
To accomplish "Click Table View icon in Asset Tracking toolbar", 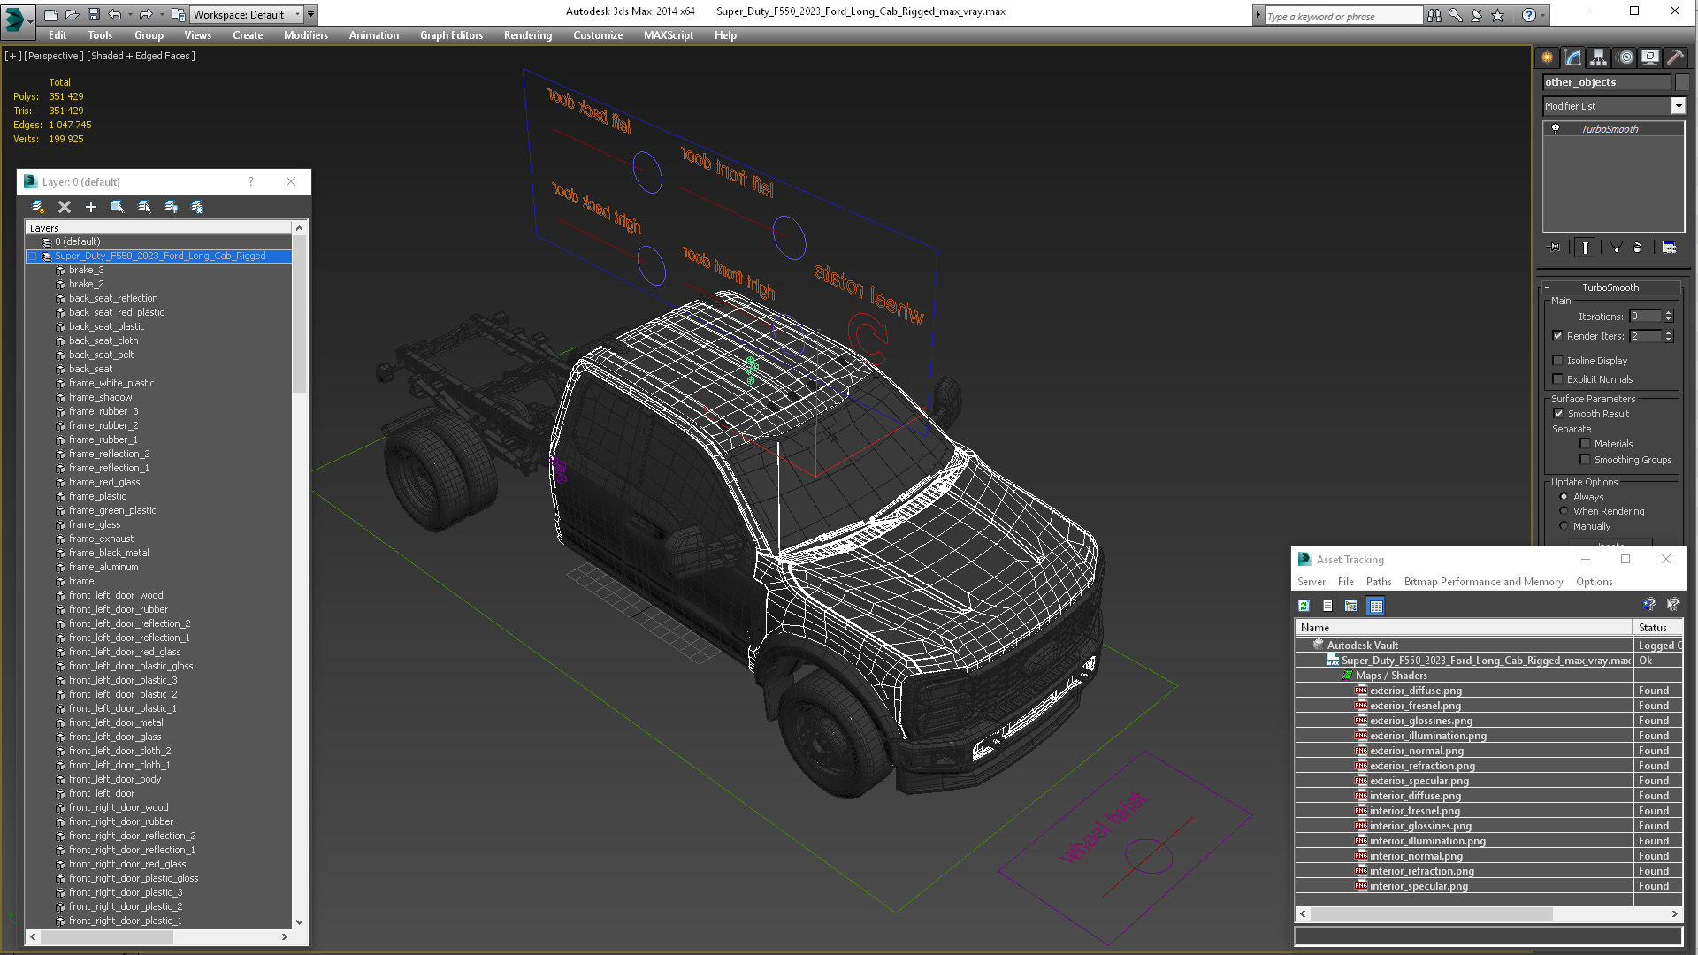I will click(x=1375, y=606).
